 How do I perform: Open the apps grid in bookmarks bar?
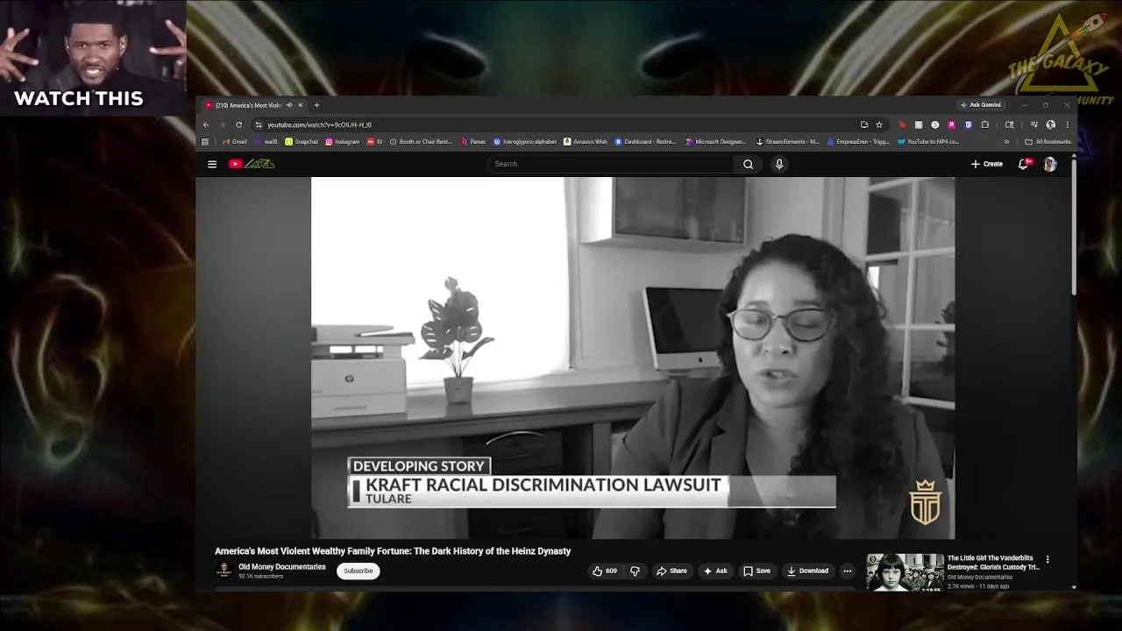coord(205,142)
